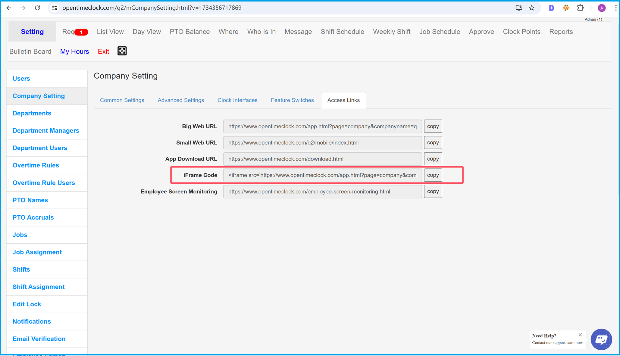The image size is (620, 356).
Task: Click the Big Web URL field
Action: 322,126
